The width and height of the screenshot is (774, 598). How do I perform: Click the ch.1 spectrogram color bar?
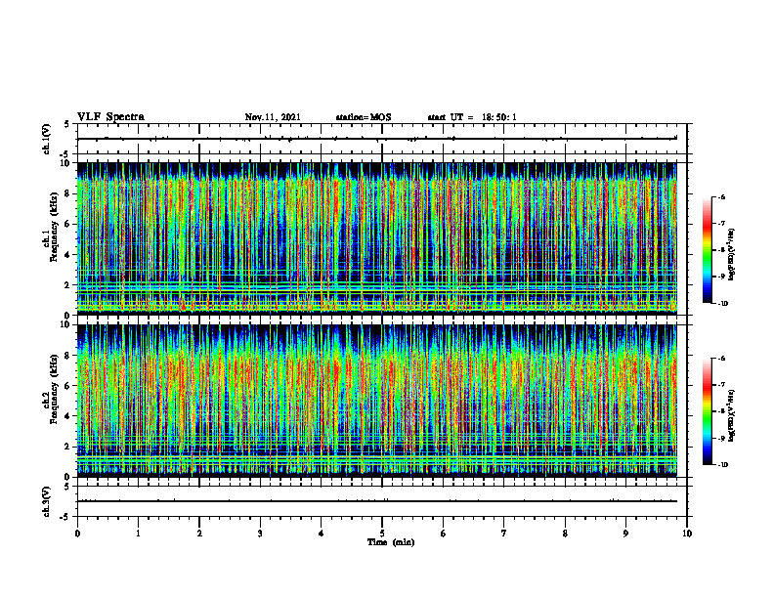[x=708, y=250]
